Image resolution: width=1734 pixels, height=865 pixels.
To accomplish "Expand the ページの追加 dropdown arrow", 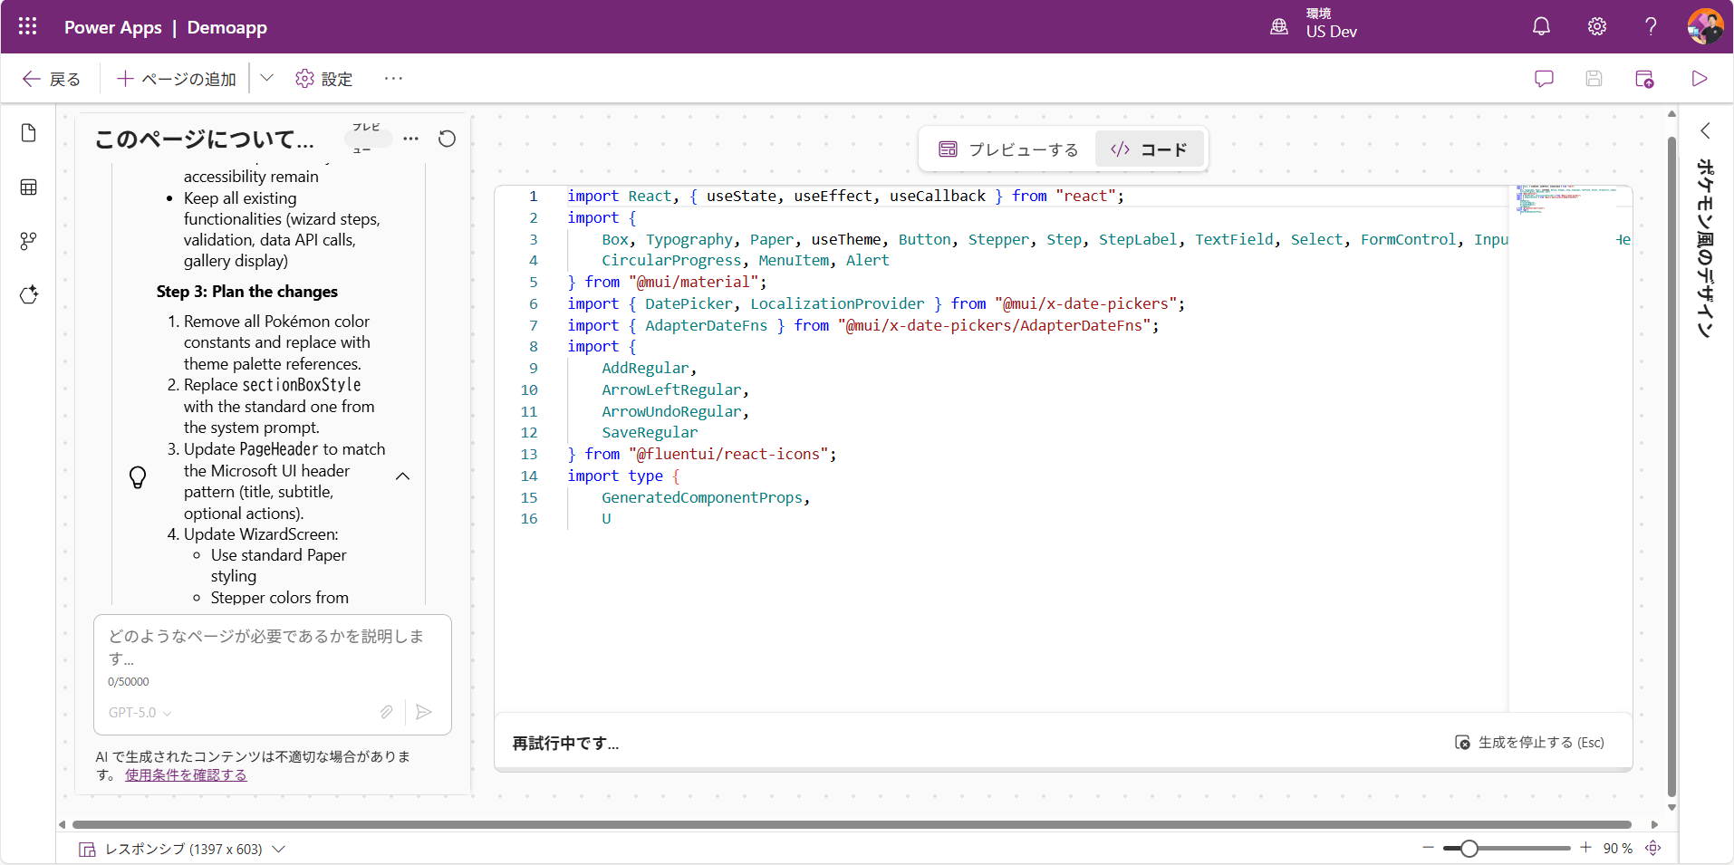I will click(x=266, y=79).
